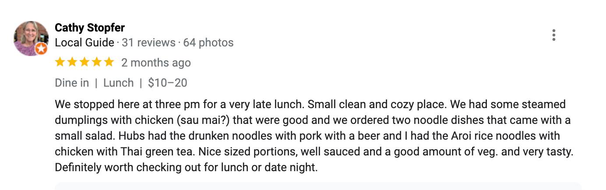Image resolution: width=606 pixels, height=190 pixels.
Task: Click the gray box below the review
Action: [x=318, y=186]
